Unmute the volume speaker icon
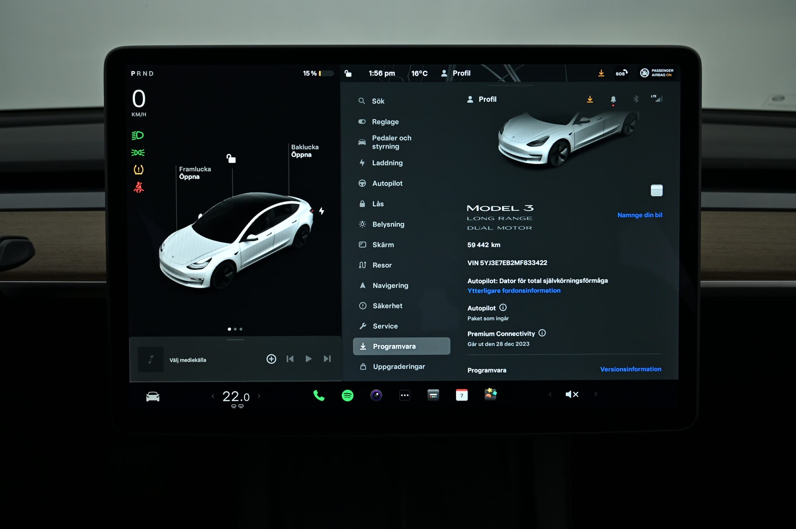Viewport: 796px width, 529px height. click(x=572, y=394)
